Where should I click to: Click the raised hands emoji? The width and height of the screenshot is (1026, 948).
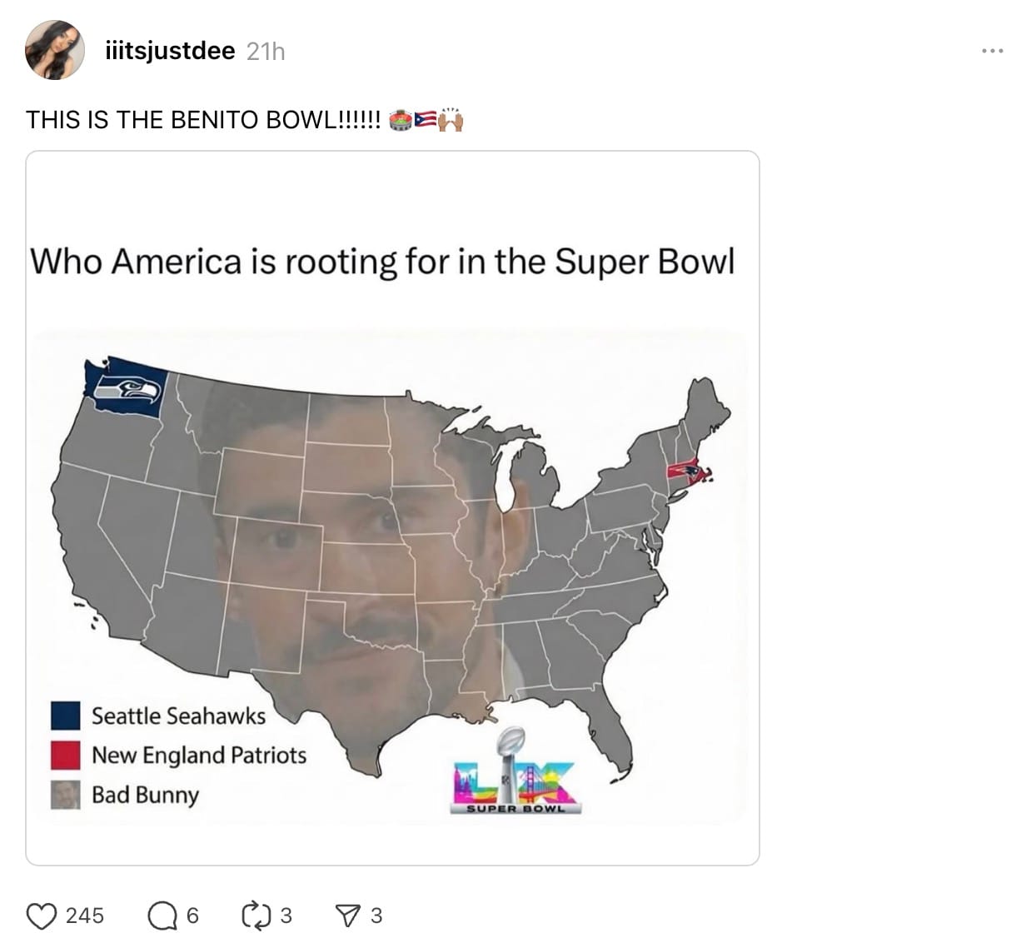451,119
